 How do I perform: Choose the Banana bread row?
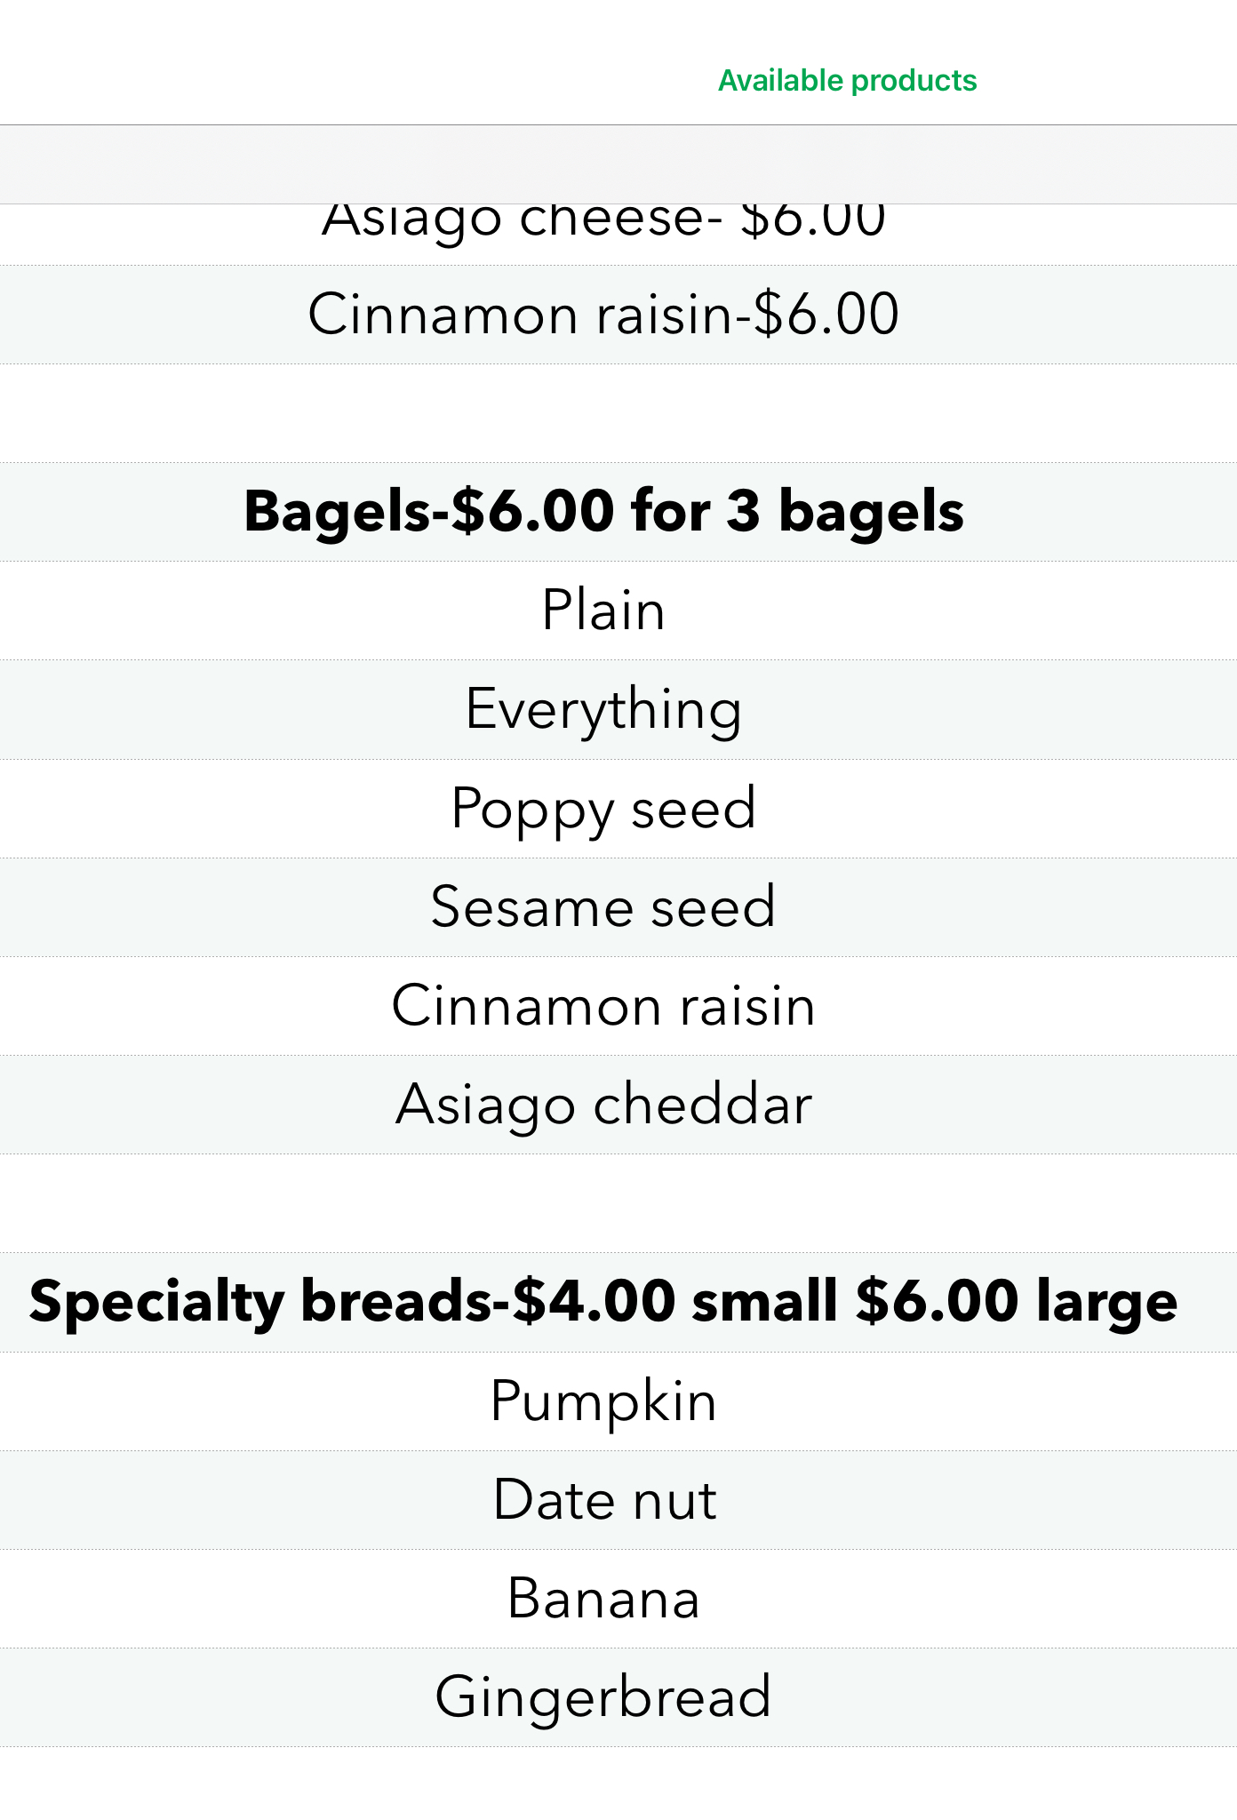coord(603,1599)
